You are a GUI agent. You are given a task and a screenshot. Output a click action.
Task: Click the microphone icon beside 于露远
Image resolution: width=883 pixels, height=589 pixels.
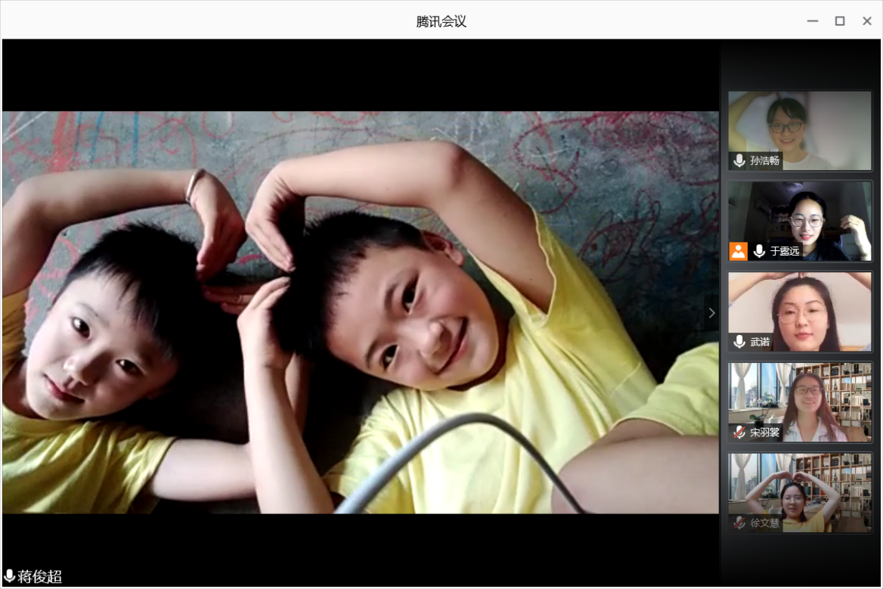(758, 251)
